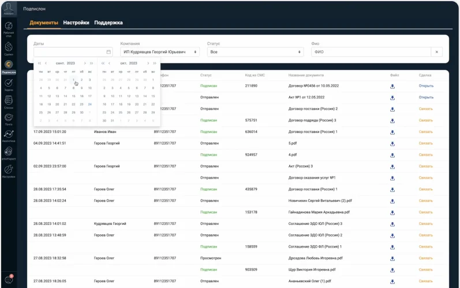This screenshot has height=288, width=460.
Task: Open the Компания dropdown
Action: [160, 51]
